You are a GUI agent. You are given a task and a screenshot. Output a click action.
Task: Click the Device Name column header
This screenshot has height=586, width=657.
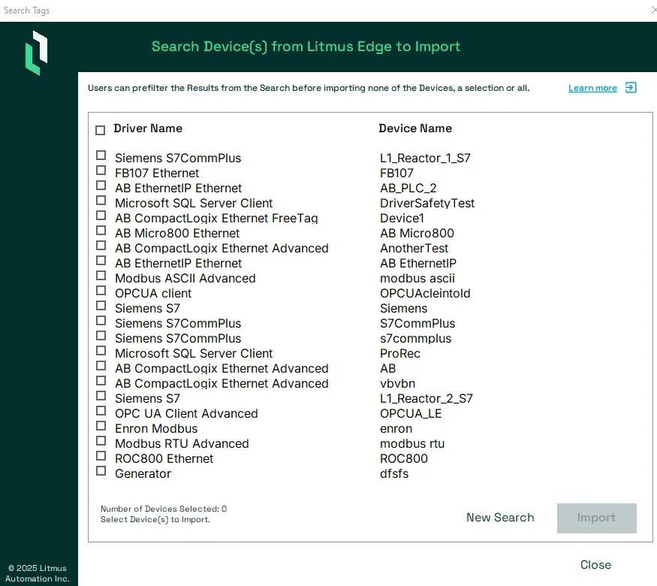pyautogui.click(x=415, y=128)
